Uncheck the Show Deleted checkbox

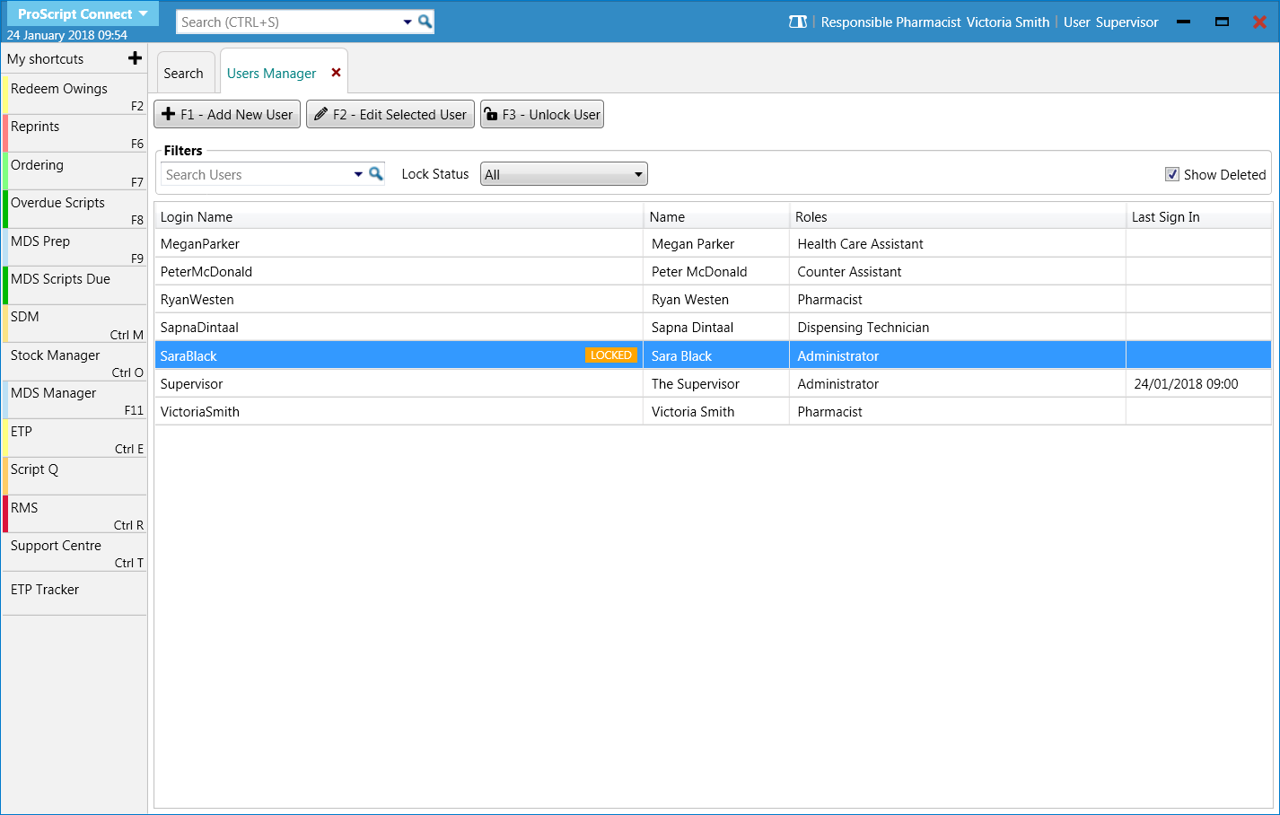click(x=1172, y=174)
